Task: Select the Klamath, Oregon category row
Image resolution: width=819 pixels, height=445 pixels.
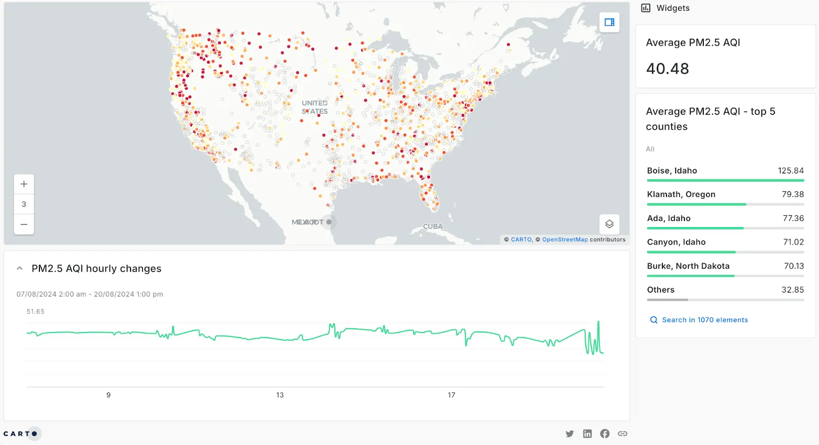Action: (725, 194)
